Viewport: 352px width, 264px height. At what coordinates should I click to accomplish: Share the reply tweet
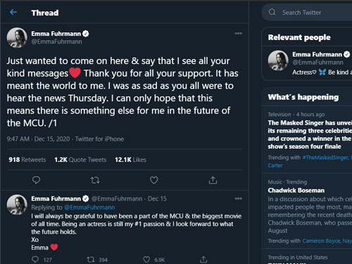(203, 259)
